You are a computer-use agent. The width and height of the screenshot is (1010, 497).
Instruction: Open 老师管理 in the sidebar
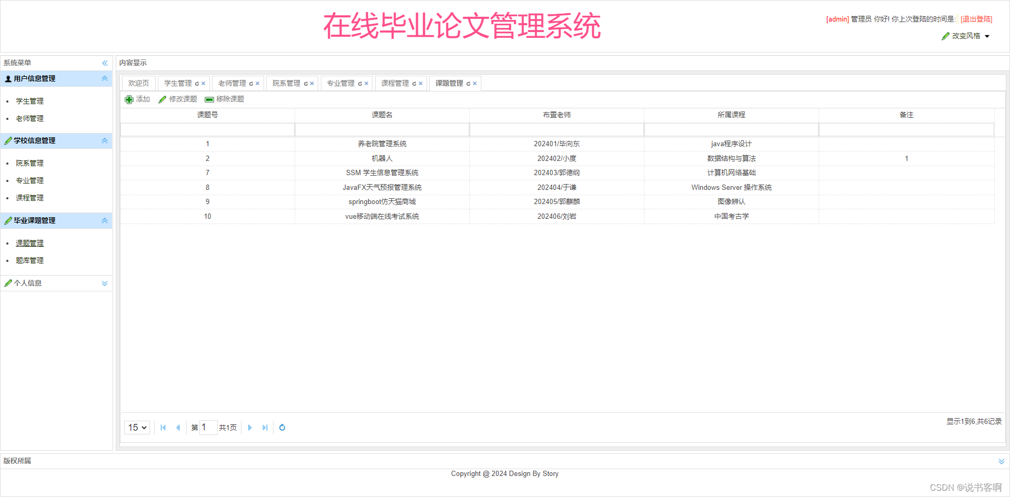click(30, 119)
